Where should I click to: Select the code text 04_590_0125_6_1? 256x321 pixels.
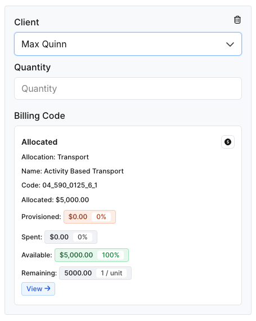70,185
